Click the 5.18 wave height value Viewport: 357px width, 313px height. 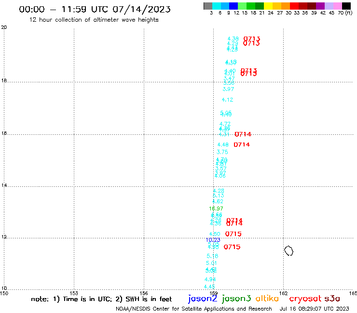tap(212, 256)
